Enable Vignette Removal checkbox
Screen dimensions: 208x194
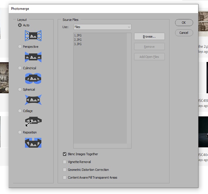[x=65, y=162]
